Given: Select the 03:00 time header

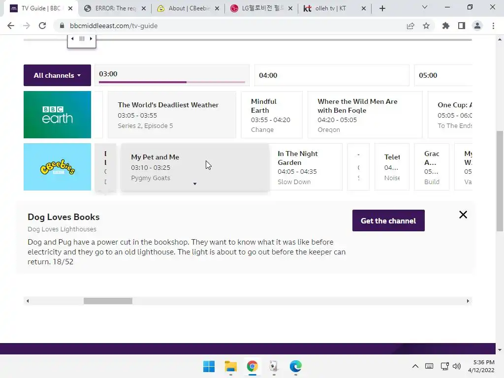Looking at the screenshot, I should (x=172, y=75).
